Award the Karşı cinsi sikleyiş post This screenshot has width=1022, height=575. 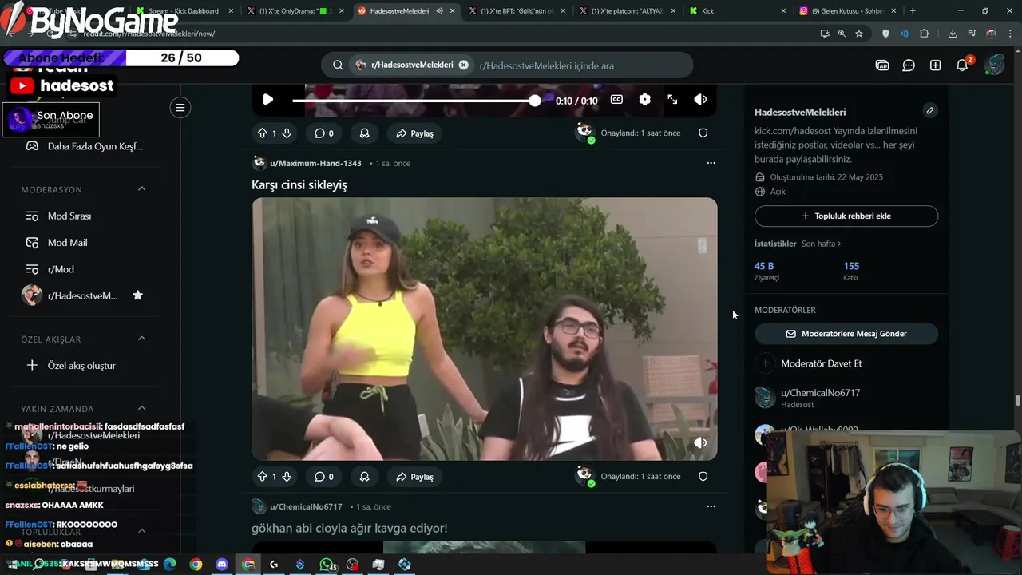(x=364, y=477)
